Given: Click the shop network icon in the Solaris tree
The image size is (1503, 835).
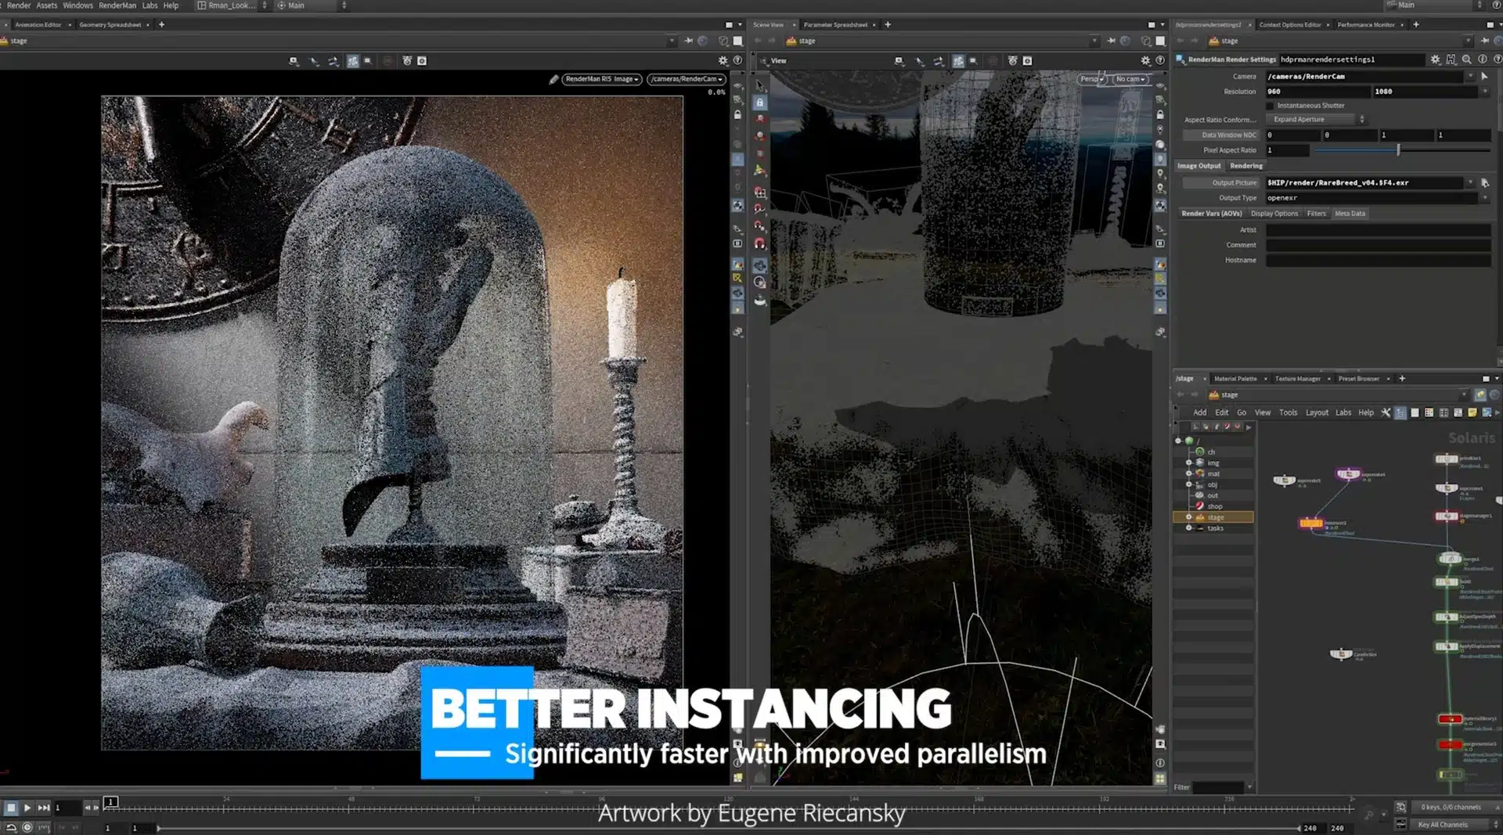Looking at the screenshot, I should (1201, 506).
